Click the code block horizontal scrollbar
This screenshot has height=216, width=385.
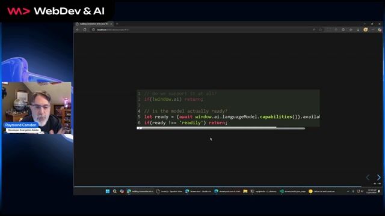(221, 128)
